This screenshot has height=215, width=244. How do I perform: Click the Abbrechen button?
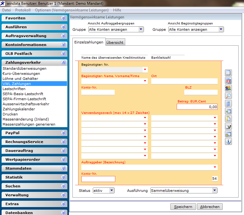tap(210, 207)
